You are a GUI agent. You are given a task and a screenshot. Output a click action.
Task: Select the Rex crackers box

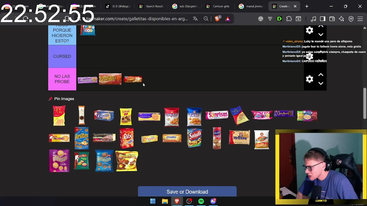[126, 138]
